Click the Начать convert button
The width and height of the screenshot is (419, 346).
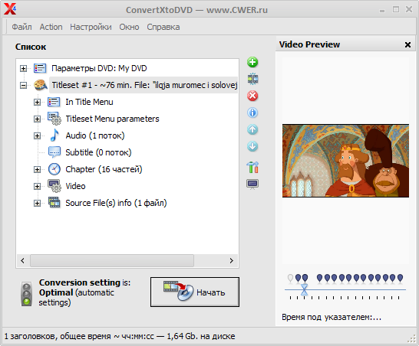(195, 292)
